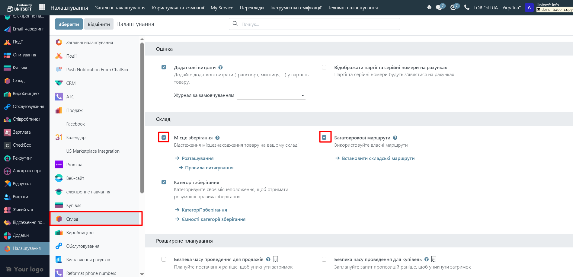Uncheck the Категорії зберігання checkbox
573x277 pixels.
click(164, 182)
